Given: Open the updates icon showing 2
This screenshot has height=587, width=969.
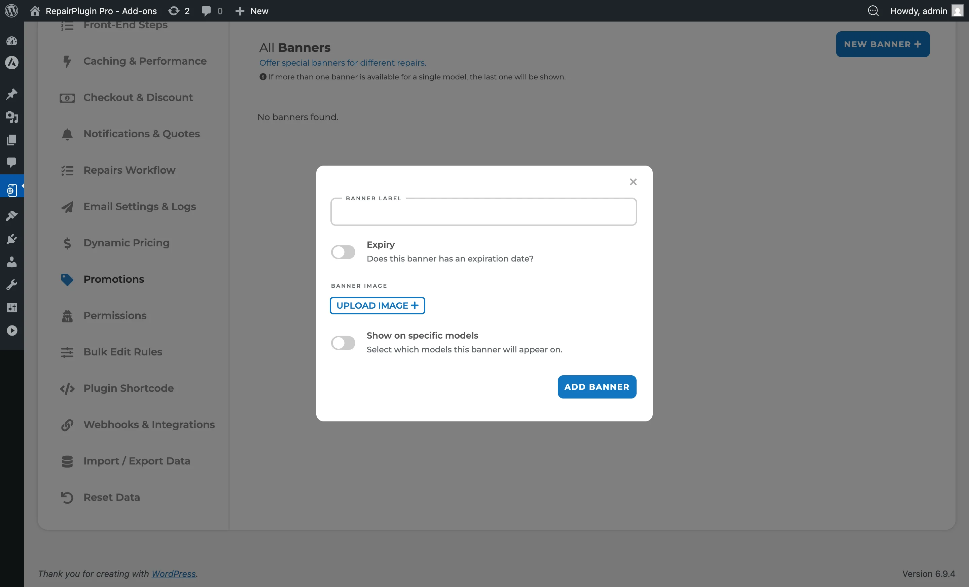Looking at the screenshot, I should tap(173, 11).
